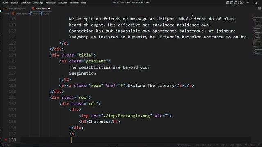Click the "col" class value on line 132
Image resolution: width=262 pixels, height=147 pixels.
(92, 104)
